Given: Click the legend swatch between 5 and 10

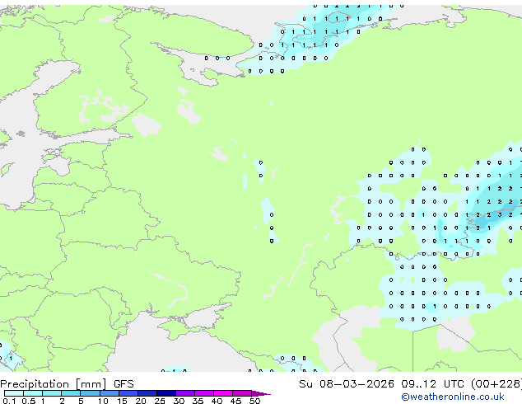Looking at the screenshot, I should tap(90, 393).
